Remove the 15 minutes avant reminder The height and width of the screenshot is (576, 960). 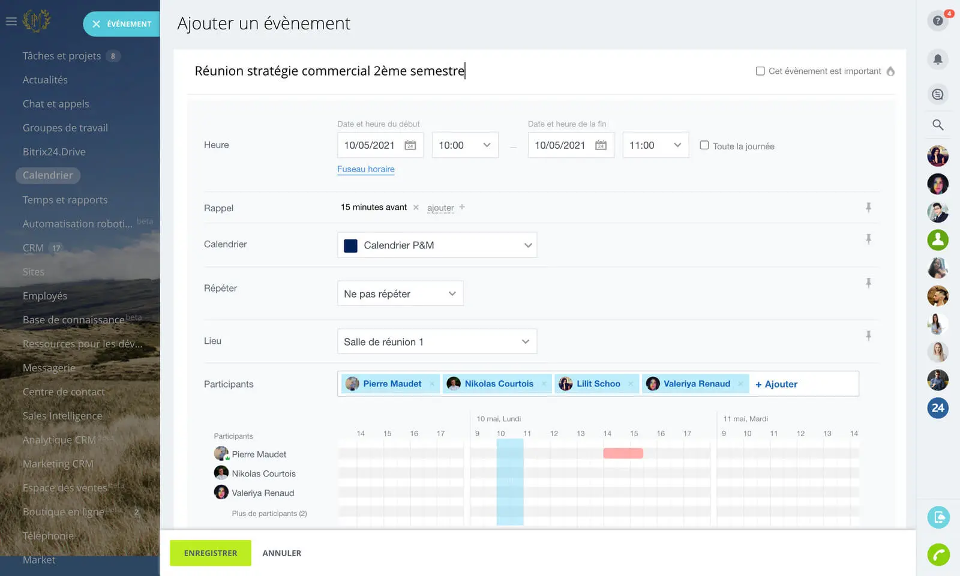click(x=416, y=208)
